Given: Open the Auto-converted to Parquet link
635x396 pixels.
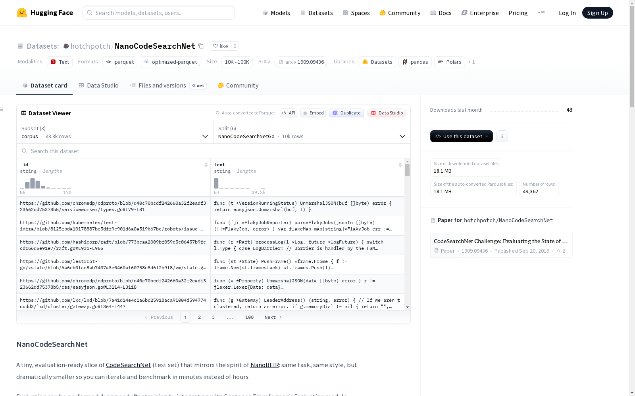Looking at the screenshot, I should click(x=248, y=113).
